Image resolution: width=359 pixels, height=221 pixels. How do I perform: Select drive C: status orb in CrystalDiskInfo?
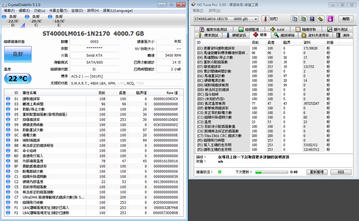pyautogui.click(x=27, y=17)
